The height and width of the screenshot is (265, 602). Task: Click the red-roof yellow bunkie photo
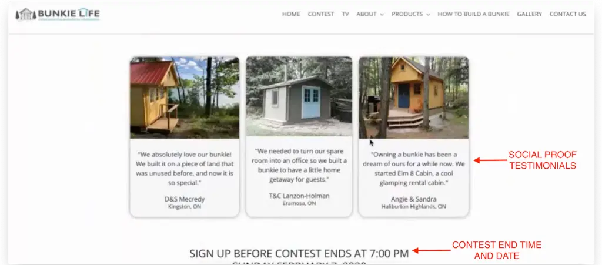tap(185, 98)
